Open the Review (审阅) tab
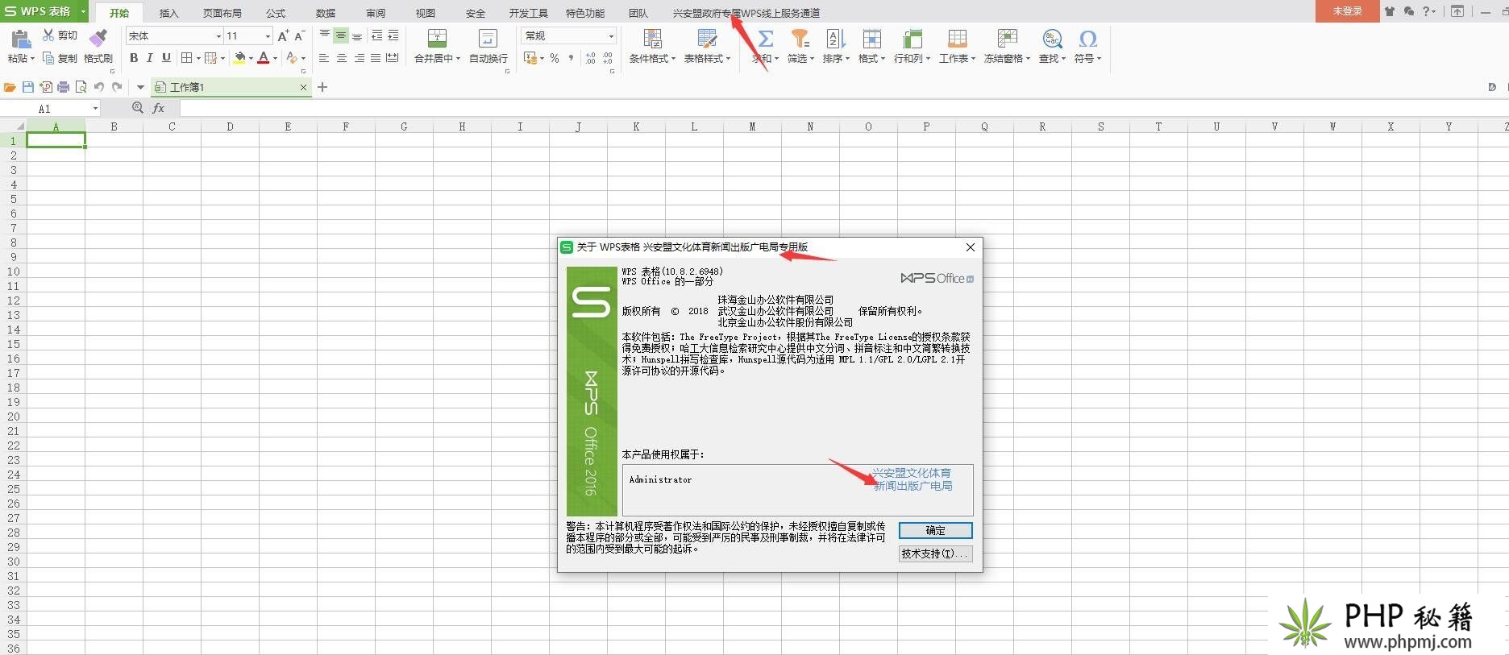This screenshot has width=1509, height=655. pyautogui.click(x=376, y=13)
